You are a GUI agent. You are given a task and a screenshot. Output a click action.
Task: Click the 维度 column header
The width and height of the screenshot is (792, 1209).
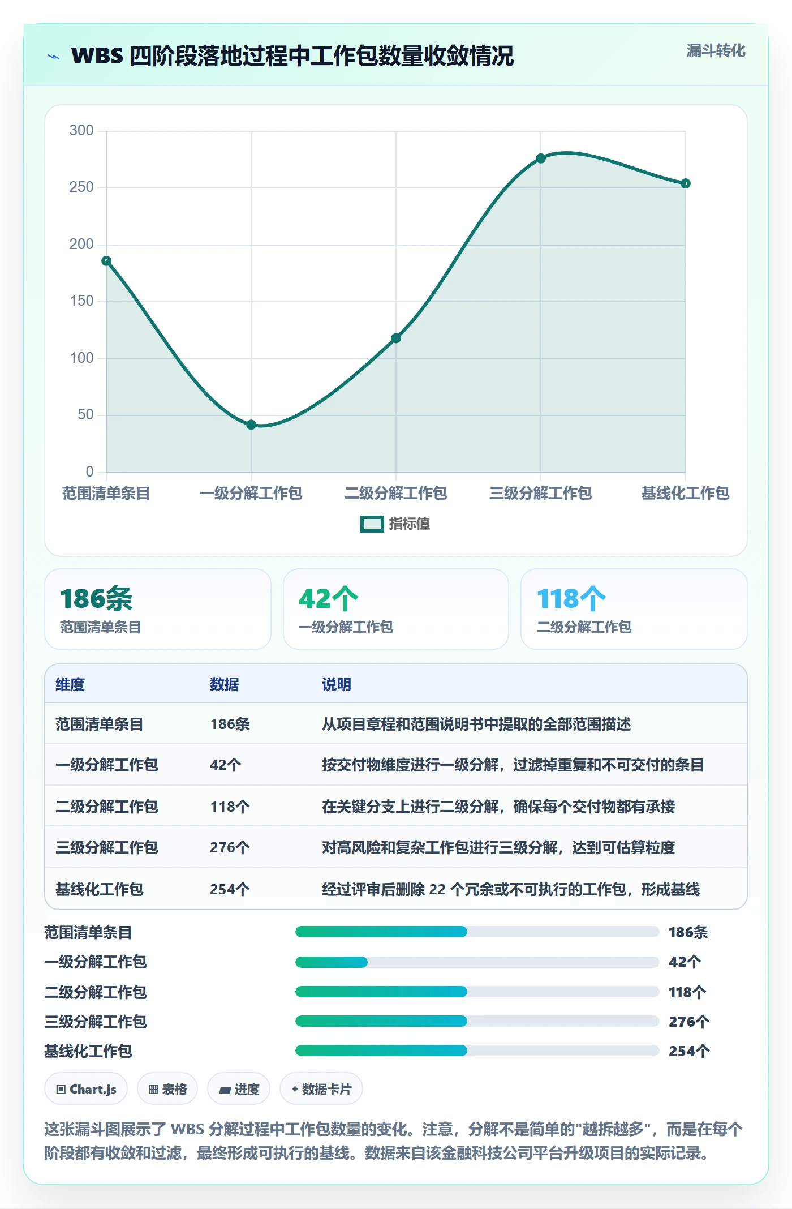(x=70, y=684)
